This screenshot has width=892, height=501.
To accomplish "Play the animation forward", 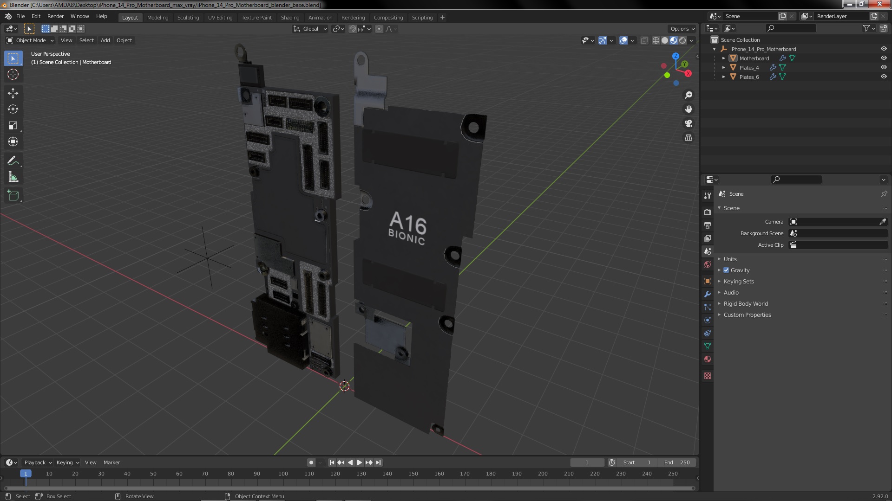I will [x=359, y=462].
